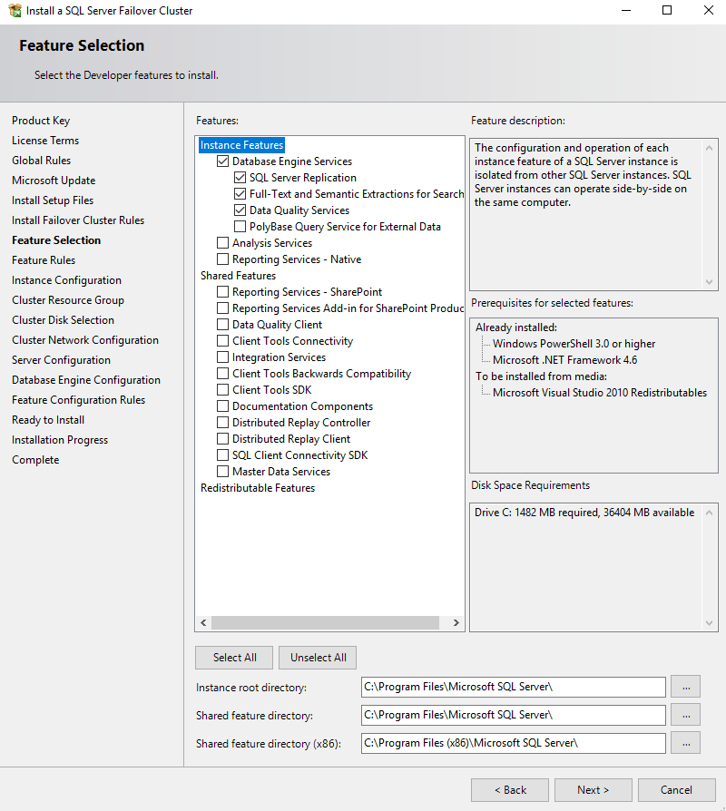Click features list horizontal scroll left arrow

203,622
